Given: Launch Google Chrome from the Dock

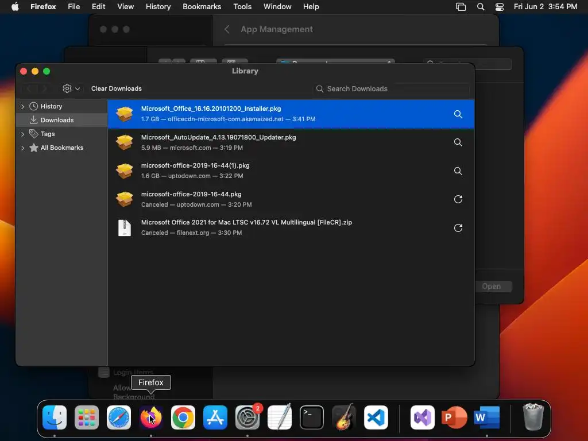Looking at the screenshot, I should coord(183,417).
